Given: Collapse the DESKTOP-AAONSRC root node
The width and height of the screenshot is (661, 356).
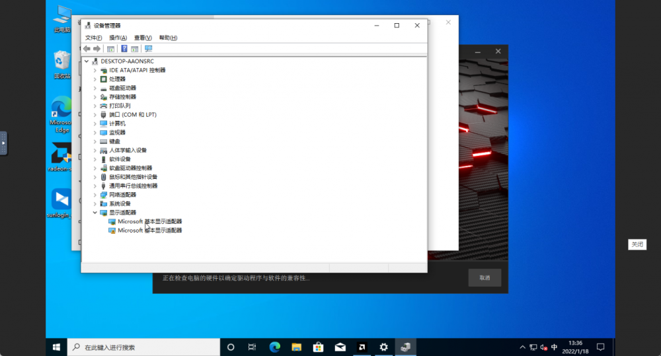Looking at the screenshot, I should pyautogui.click(x=87, y=61).
